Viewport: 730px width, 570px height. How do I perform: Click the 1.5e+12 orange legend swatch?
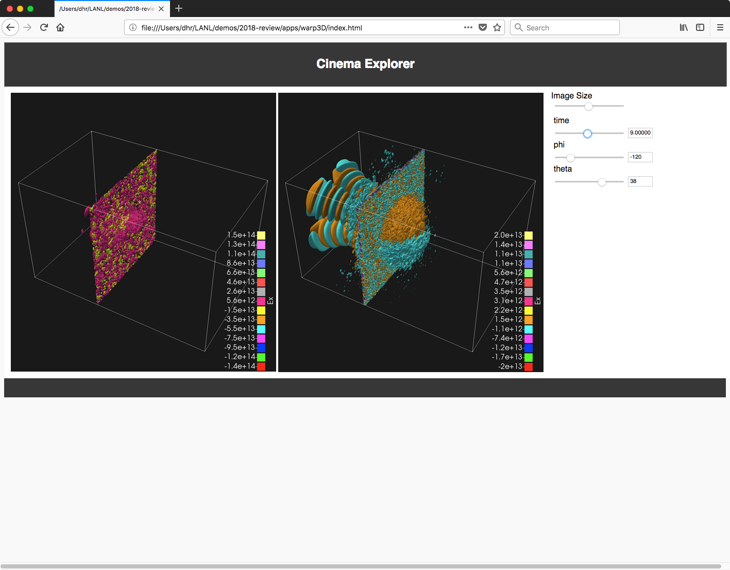(x=529, y=320)
